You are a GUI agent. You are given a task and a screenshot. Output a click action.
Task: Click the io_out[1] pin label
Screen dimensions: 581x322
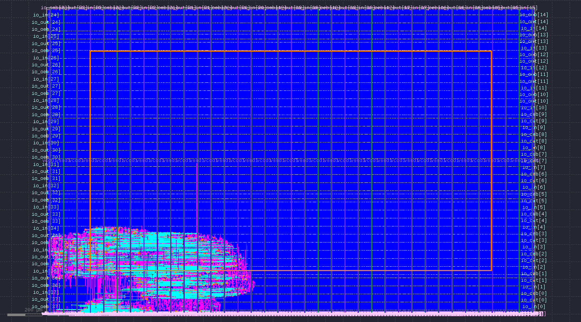[534, 280]
